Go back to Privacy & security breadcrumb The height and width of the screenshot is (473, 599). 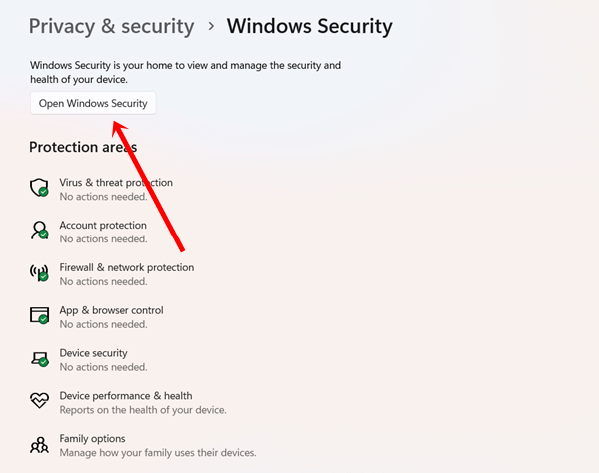111,26
